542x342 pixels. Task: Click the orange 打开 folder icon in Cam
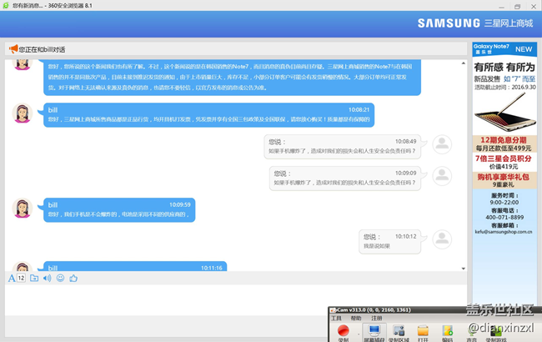coord(423,332)
